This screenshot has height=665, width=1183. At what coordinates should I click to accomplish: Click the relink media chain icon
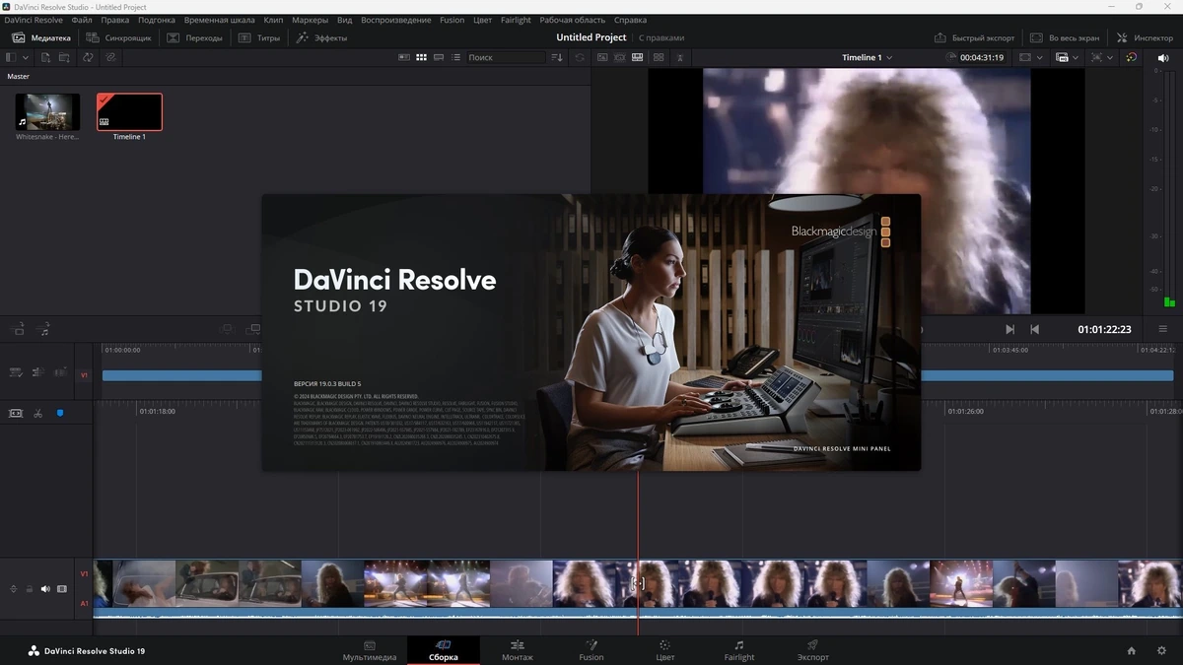pyautogui.click(x=110, y=57)
